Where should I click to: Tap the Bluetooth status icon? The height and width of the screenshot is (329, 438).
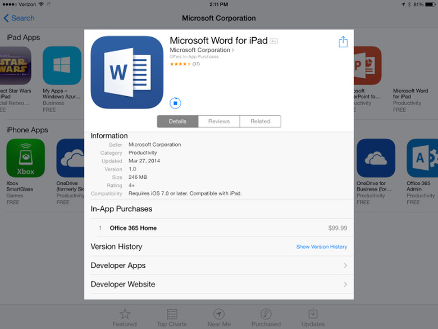coord(409,4)
